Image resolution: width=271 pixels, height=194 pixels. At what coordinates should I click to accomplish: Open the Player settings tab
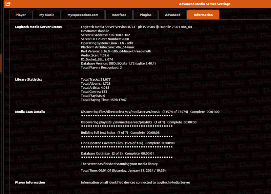[21, 15]
